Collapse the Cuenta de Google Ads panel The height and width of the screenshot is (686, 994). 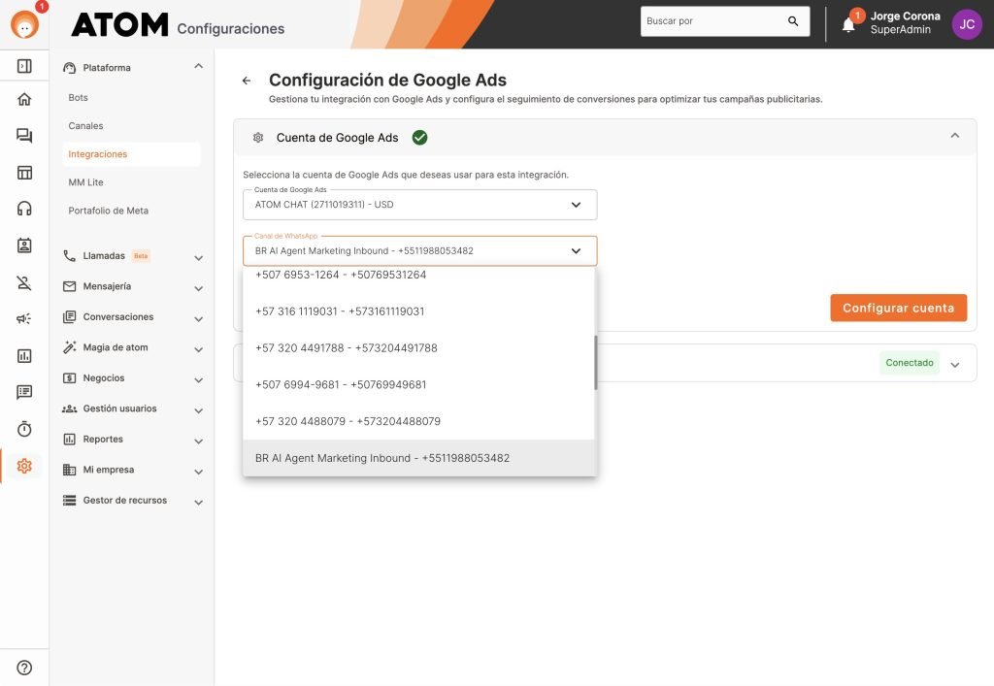point(955,136)
